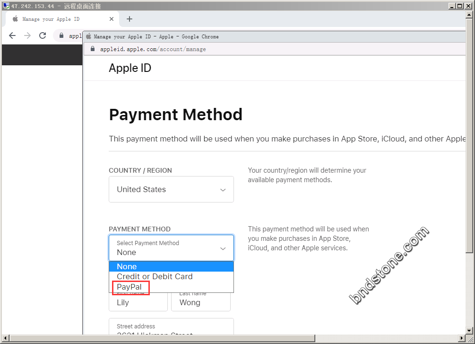This screenshot has width=475, height=344.
Task: Click the horizontal scrollbar left arrow
Action: 6,338
